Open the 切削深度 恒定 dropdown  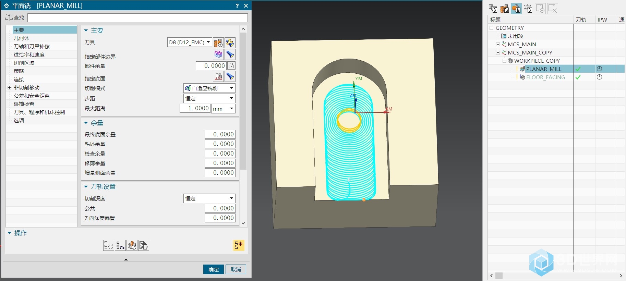click(209, 198)
